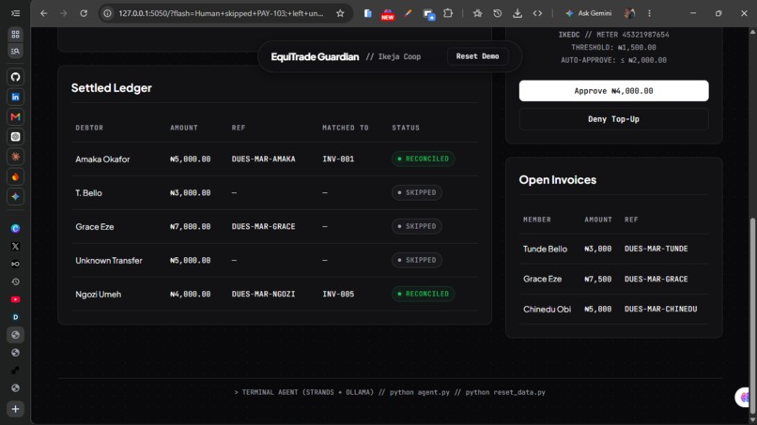Open the bookmarks star toolbar icon
This screenshot has width=757, height=425.
click(477, 13)
